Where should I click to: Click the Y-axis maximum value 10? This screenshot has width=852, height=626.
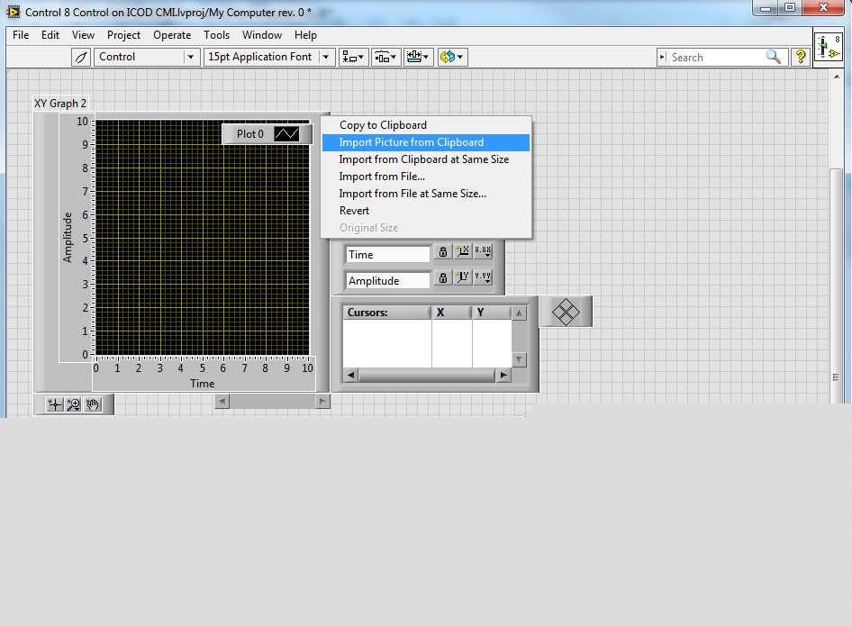pos(82,122)
